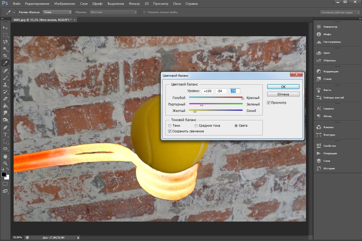Click the Желтый–Синий slider handle

pos(195,111)
